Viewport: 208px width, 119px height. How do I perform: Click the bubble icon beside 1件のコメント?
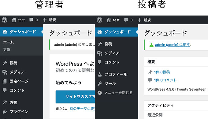click(x=150, y=80)
